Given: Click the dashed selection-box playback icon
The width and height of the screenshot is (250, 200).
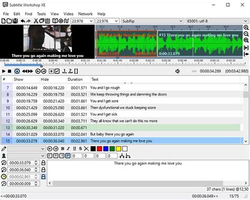Looking at the screenshot, I should point(51,71).
